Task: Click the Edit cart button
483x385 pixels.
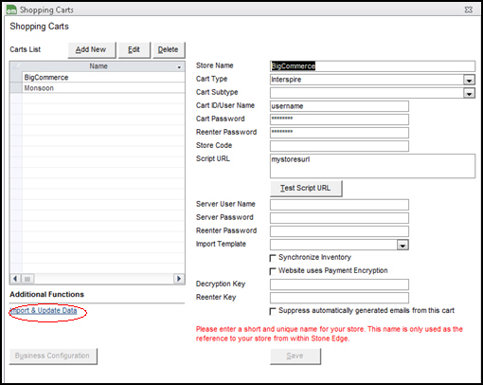Action: pos(134,49)
